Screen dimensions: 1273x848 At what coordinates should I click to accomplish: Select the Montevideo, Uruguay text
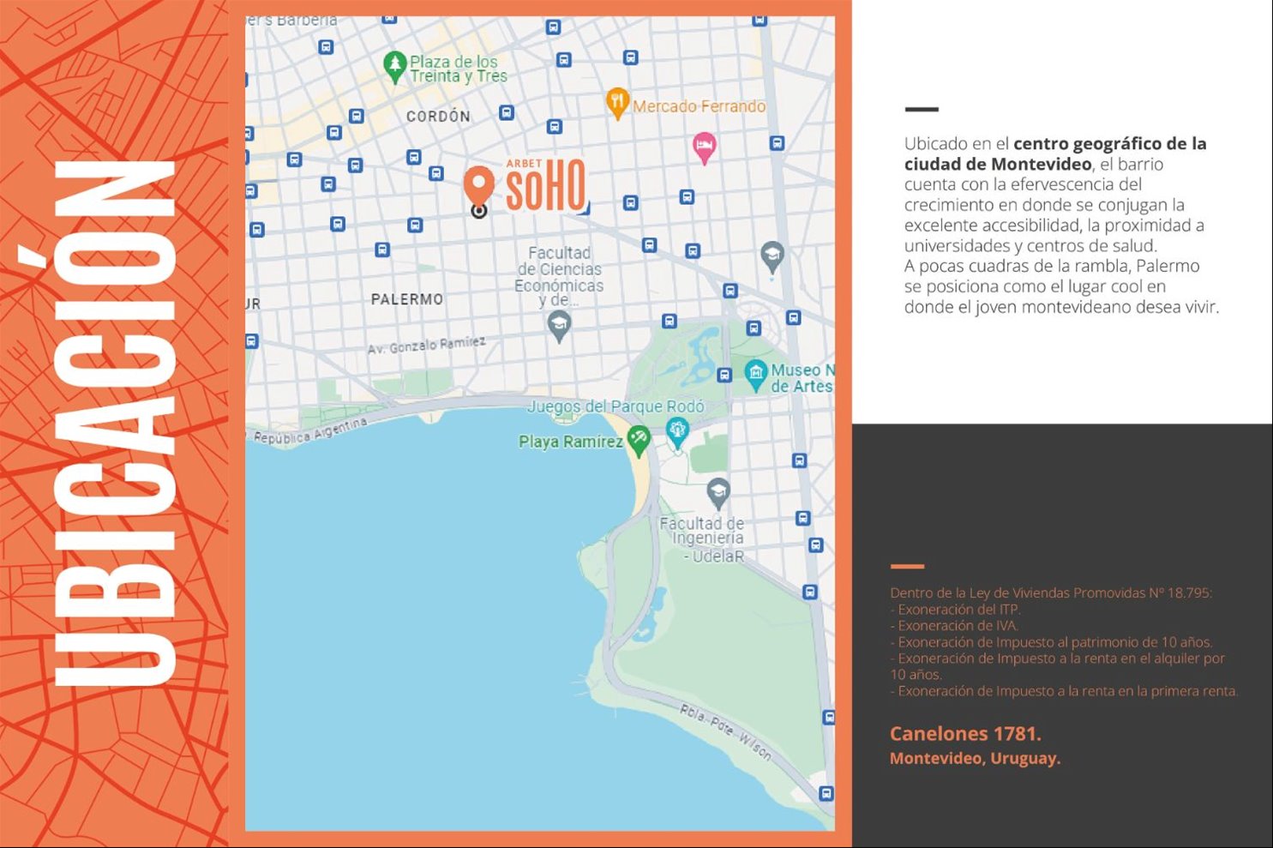(975, 759)
